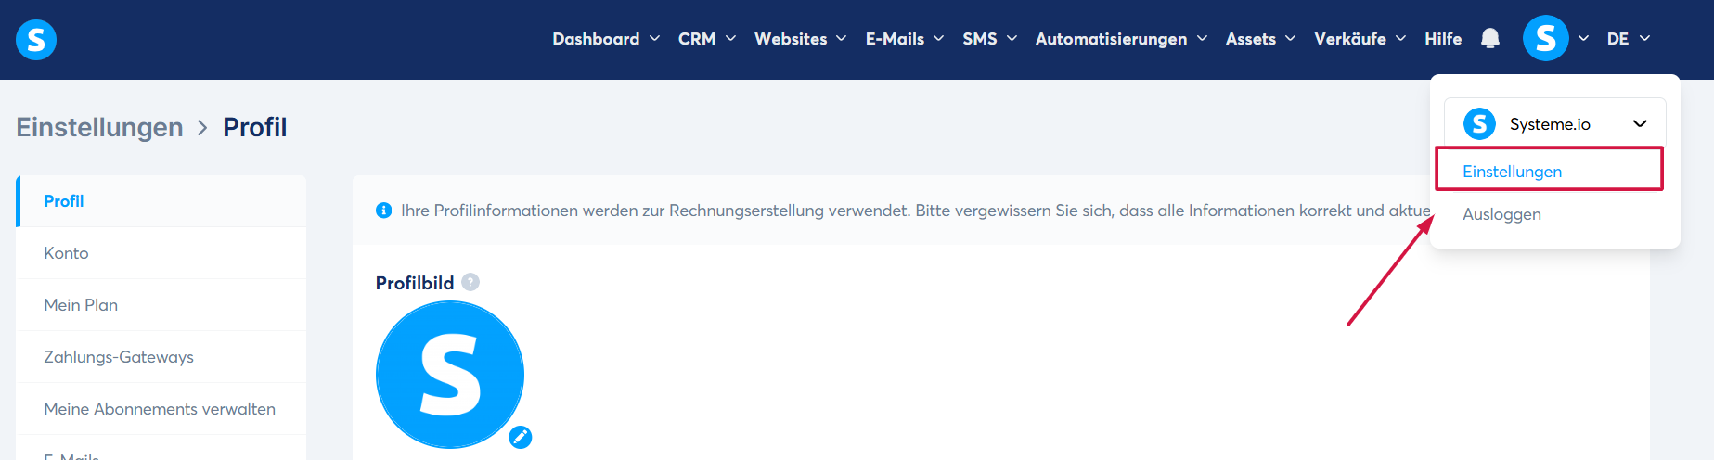Expand the Automatisierungen menu
This screenshot has width=1714, height=460.
1121,39
